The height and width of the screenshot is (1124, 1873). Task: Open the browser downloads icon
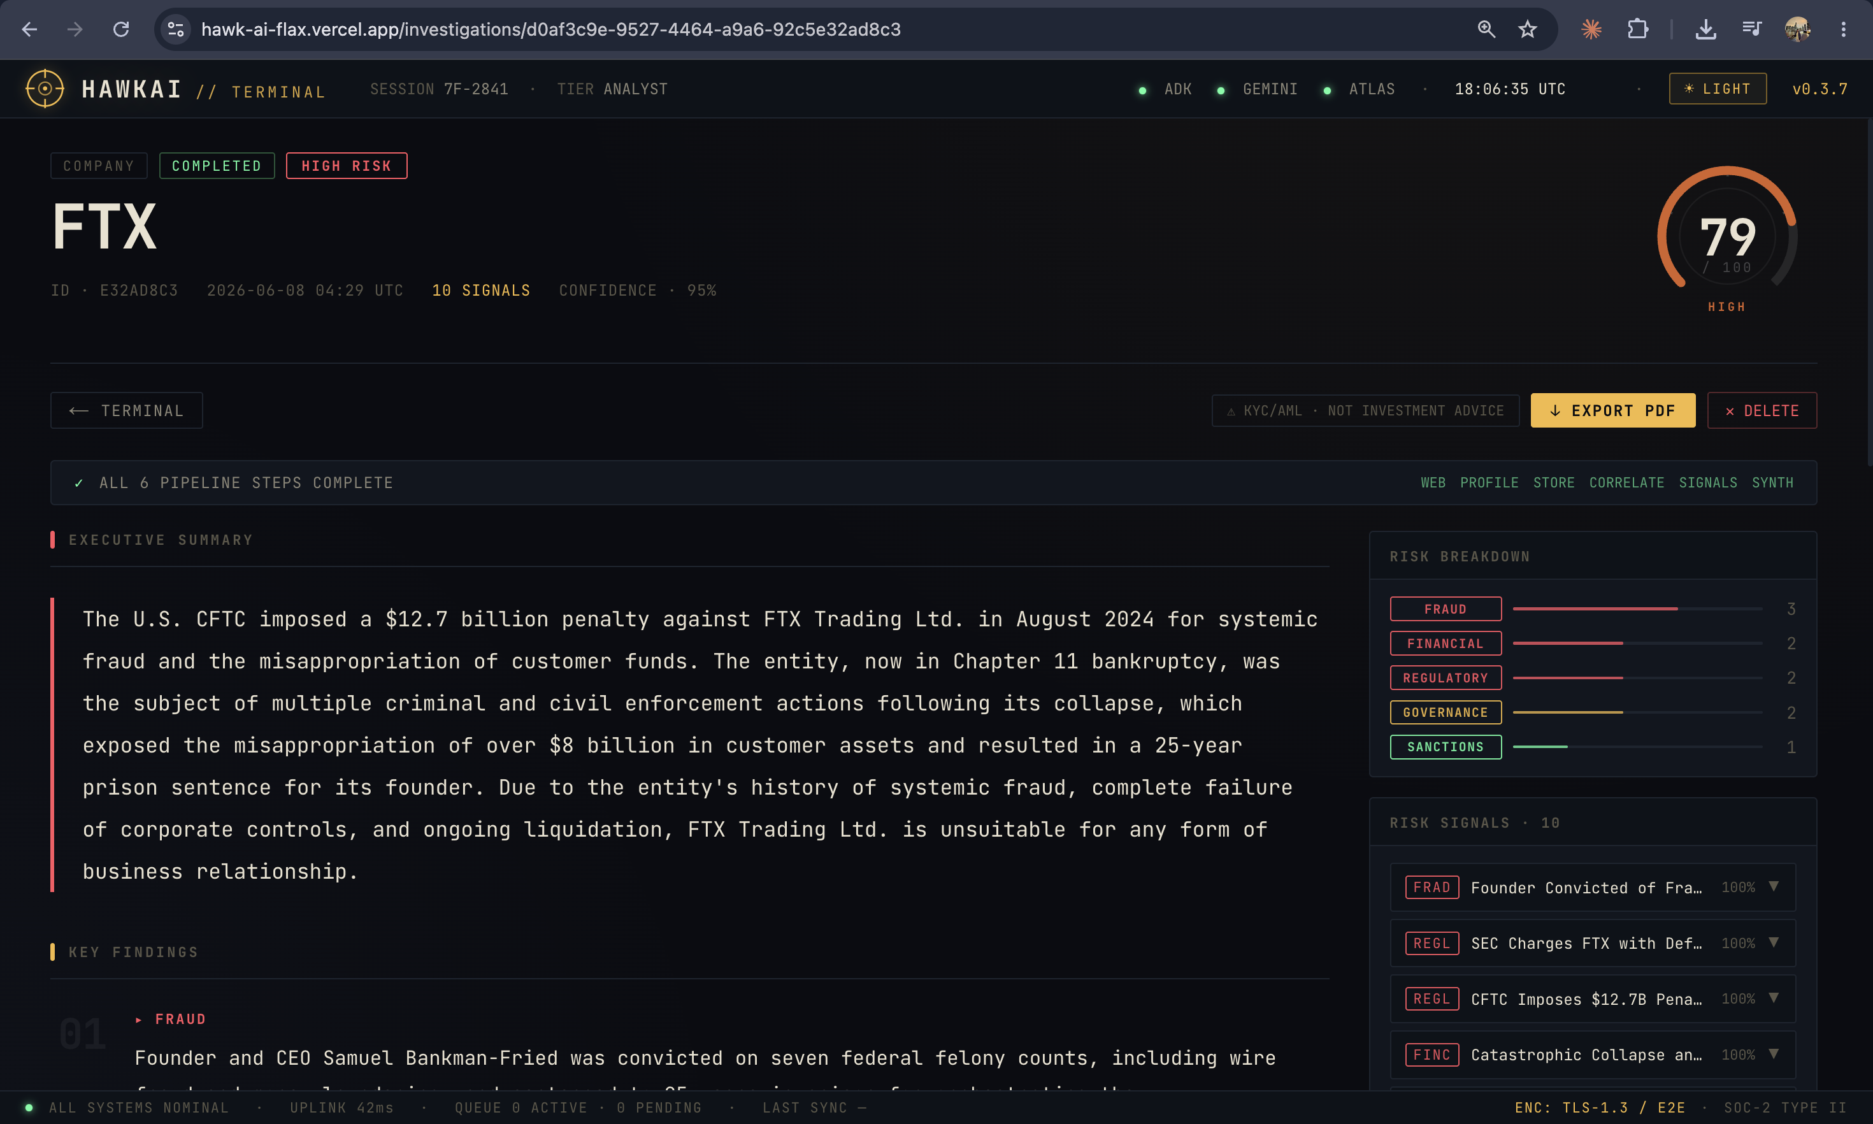(1705, 29)
